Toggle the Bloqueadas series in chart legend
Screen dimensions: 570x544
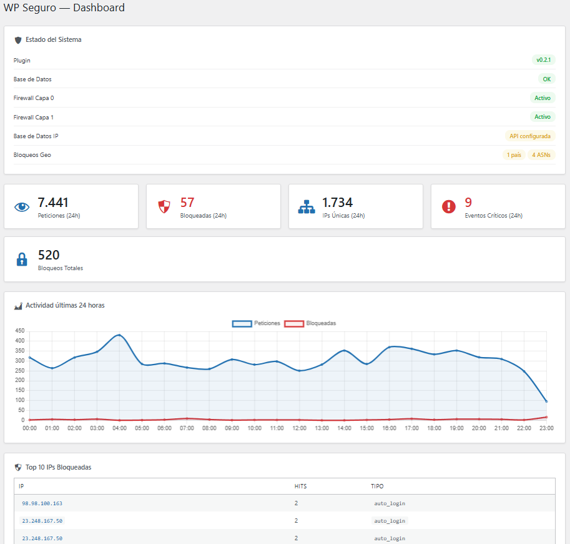(310, 323)
